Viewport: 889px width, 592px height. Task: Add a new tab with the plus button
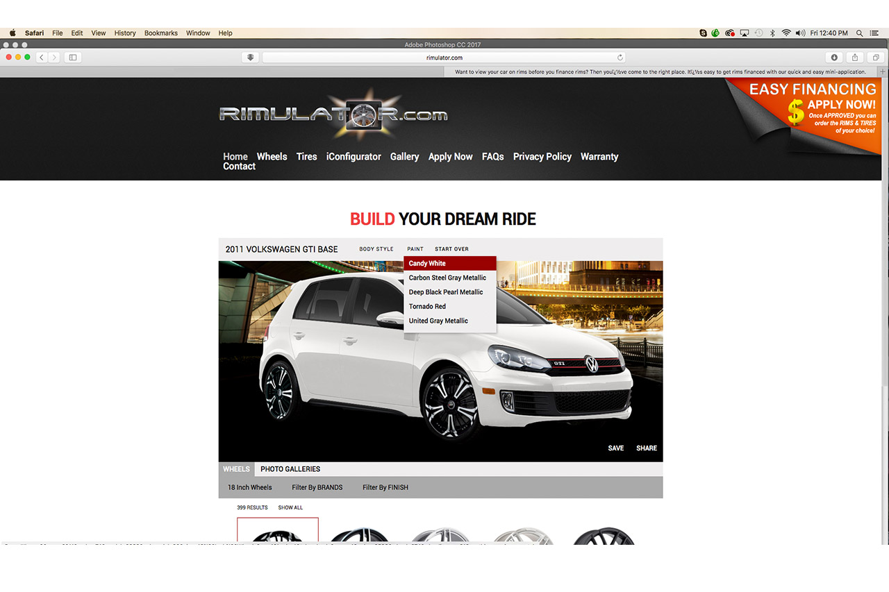pos(883,71)
